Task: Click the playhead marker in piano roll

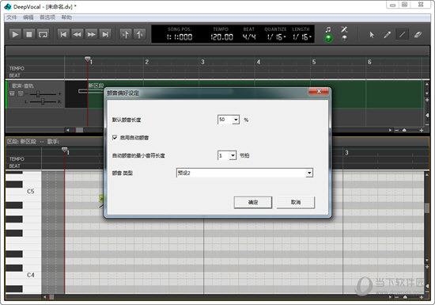Action: click(x=64, y=150)
